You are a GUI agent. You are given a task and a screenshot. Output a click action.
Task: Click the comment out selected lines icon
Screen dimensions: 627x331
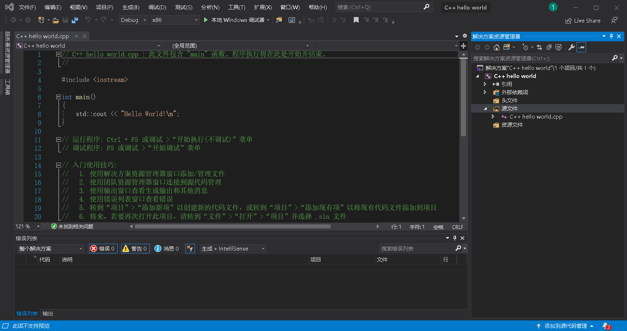pos(334,20)
